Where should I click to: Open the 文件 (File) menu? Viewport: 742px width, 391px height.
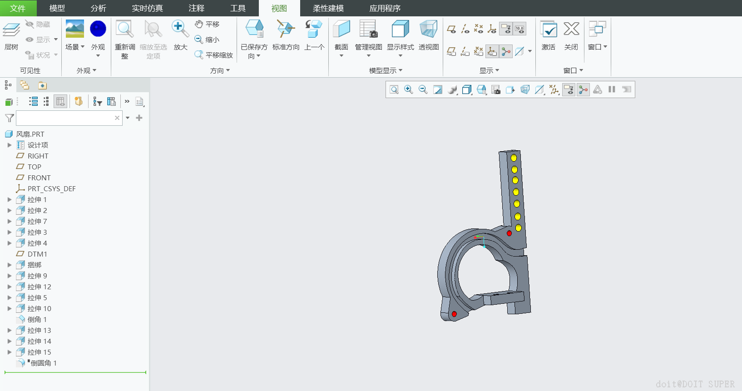pyautogui.click(x=17, y=8)
